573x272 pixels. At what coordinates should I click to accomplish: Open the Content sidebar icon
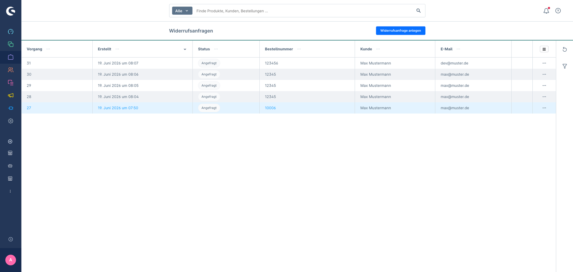tap(11, 83)
